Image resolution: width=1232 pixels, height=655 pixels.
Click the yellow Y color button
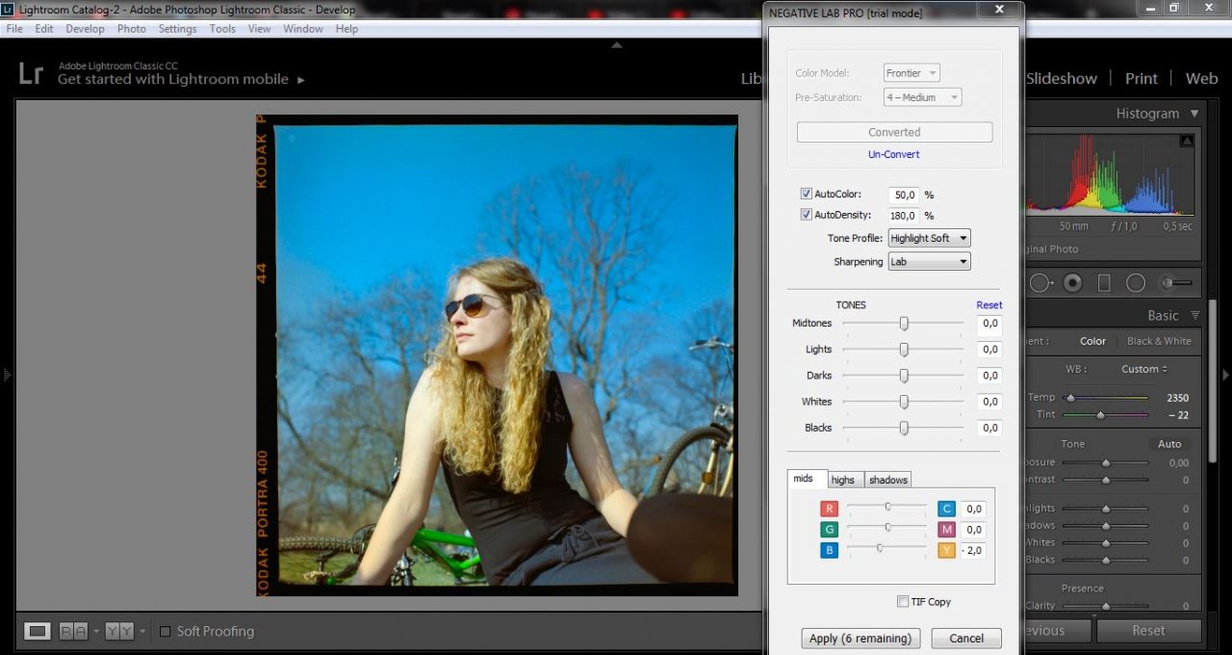pyautogui.click(x=947, y=551)
